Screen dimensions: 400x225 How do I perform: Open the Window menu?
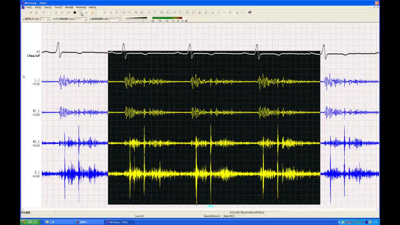coord(81,7)
